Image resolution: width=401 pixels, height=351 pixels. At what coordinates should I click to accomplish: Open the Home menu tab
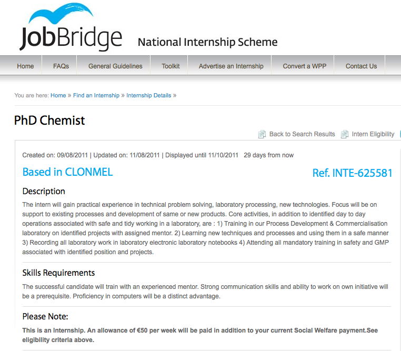click(x=25, y=66)
